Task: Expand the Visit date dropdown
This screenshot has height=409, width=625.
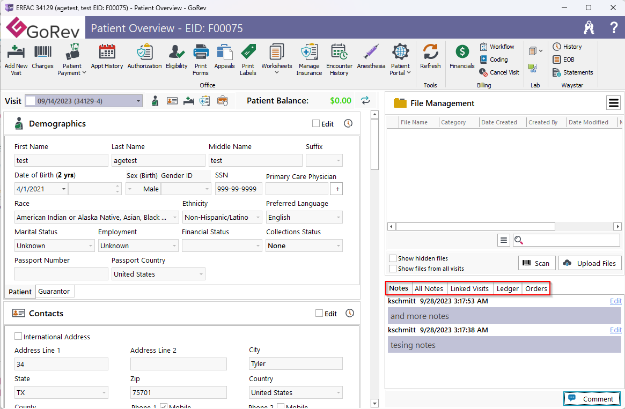Action: click(x=138, y=101)
